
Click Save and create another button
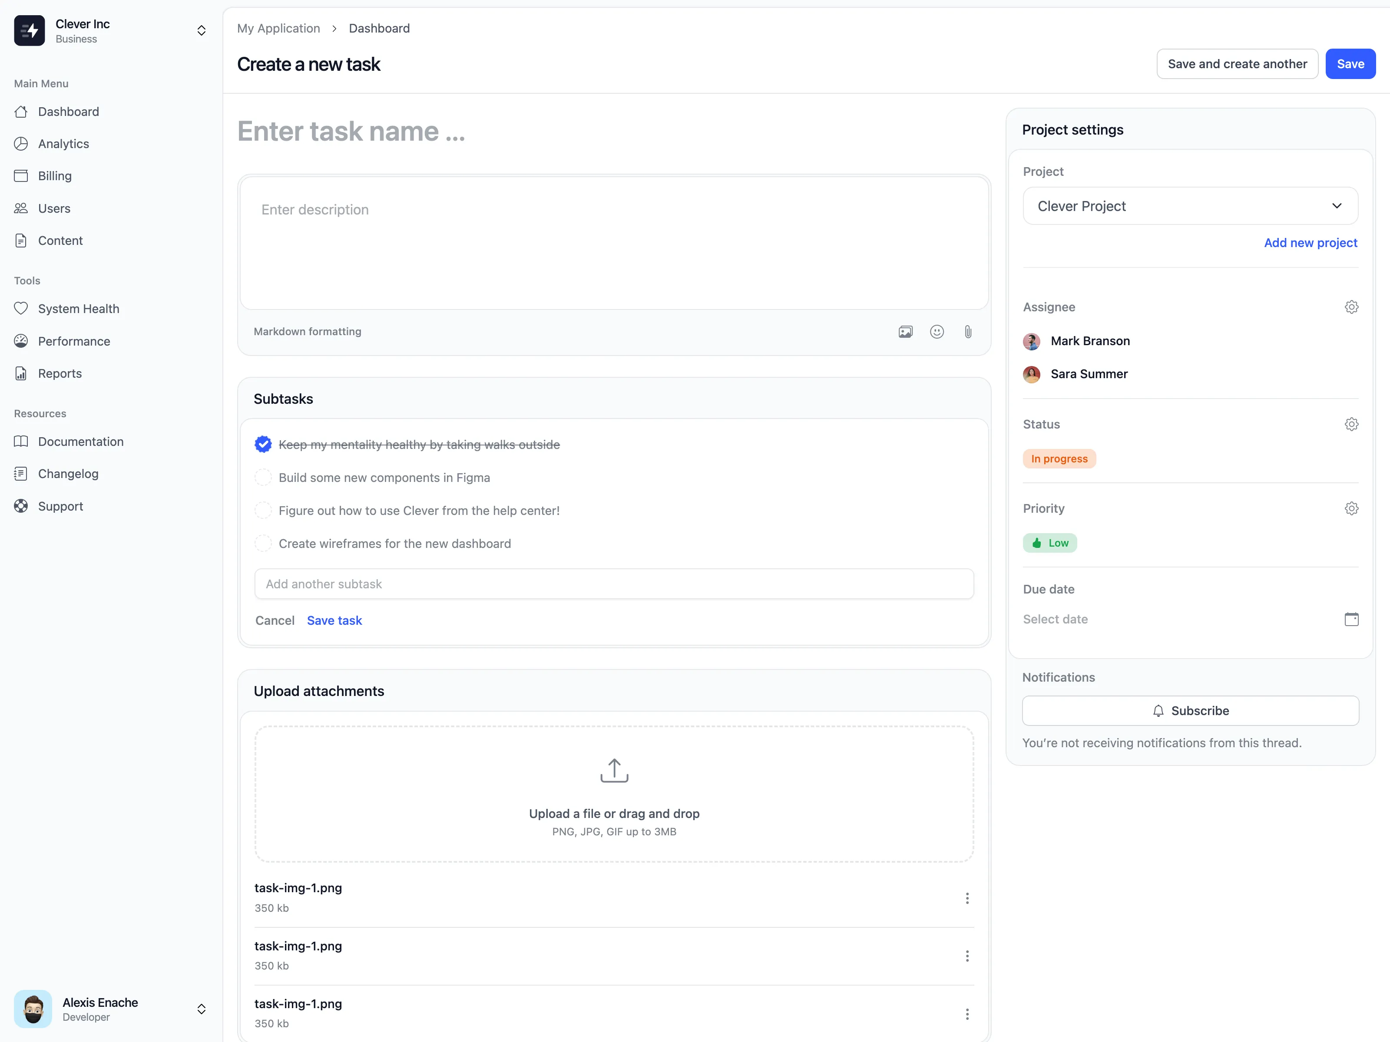click(1237, 64)
